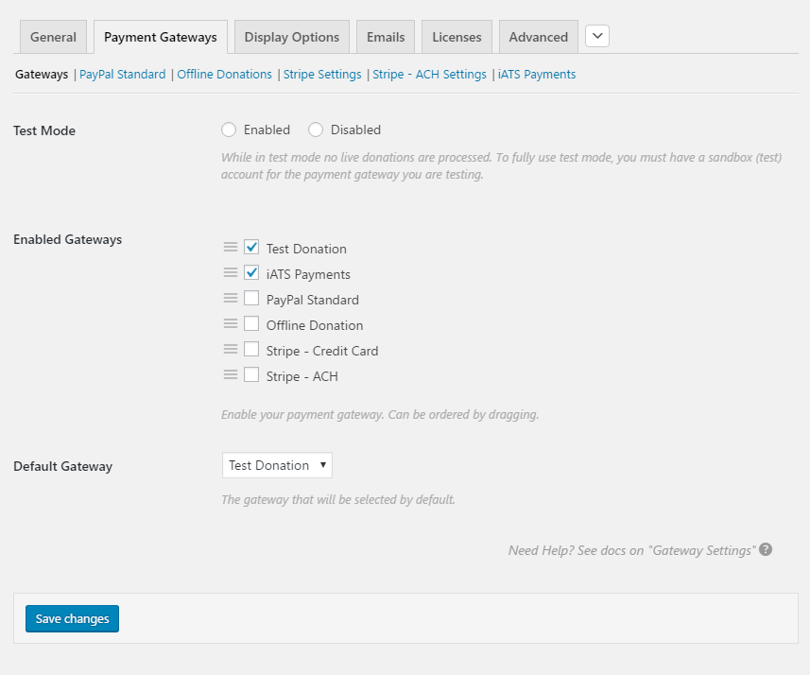Open Stripe - ACH Settings link
Image resolution: width=810 pixels, height=675 pixels.
430,75
